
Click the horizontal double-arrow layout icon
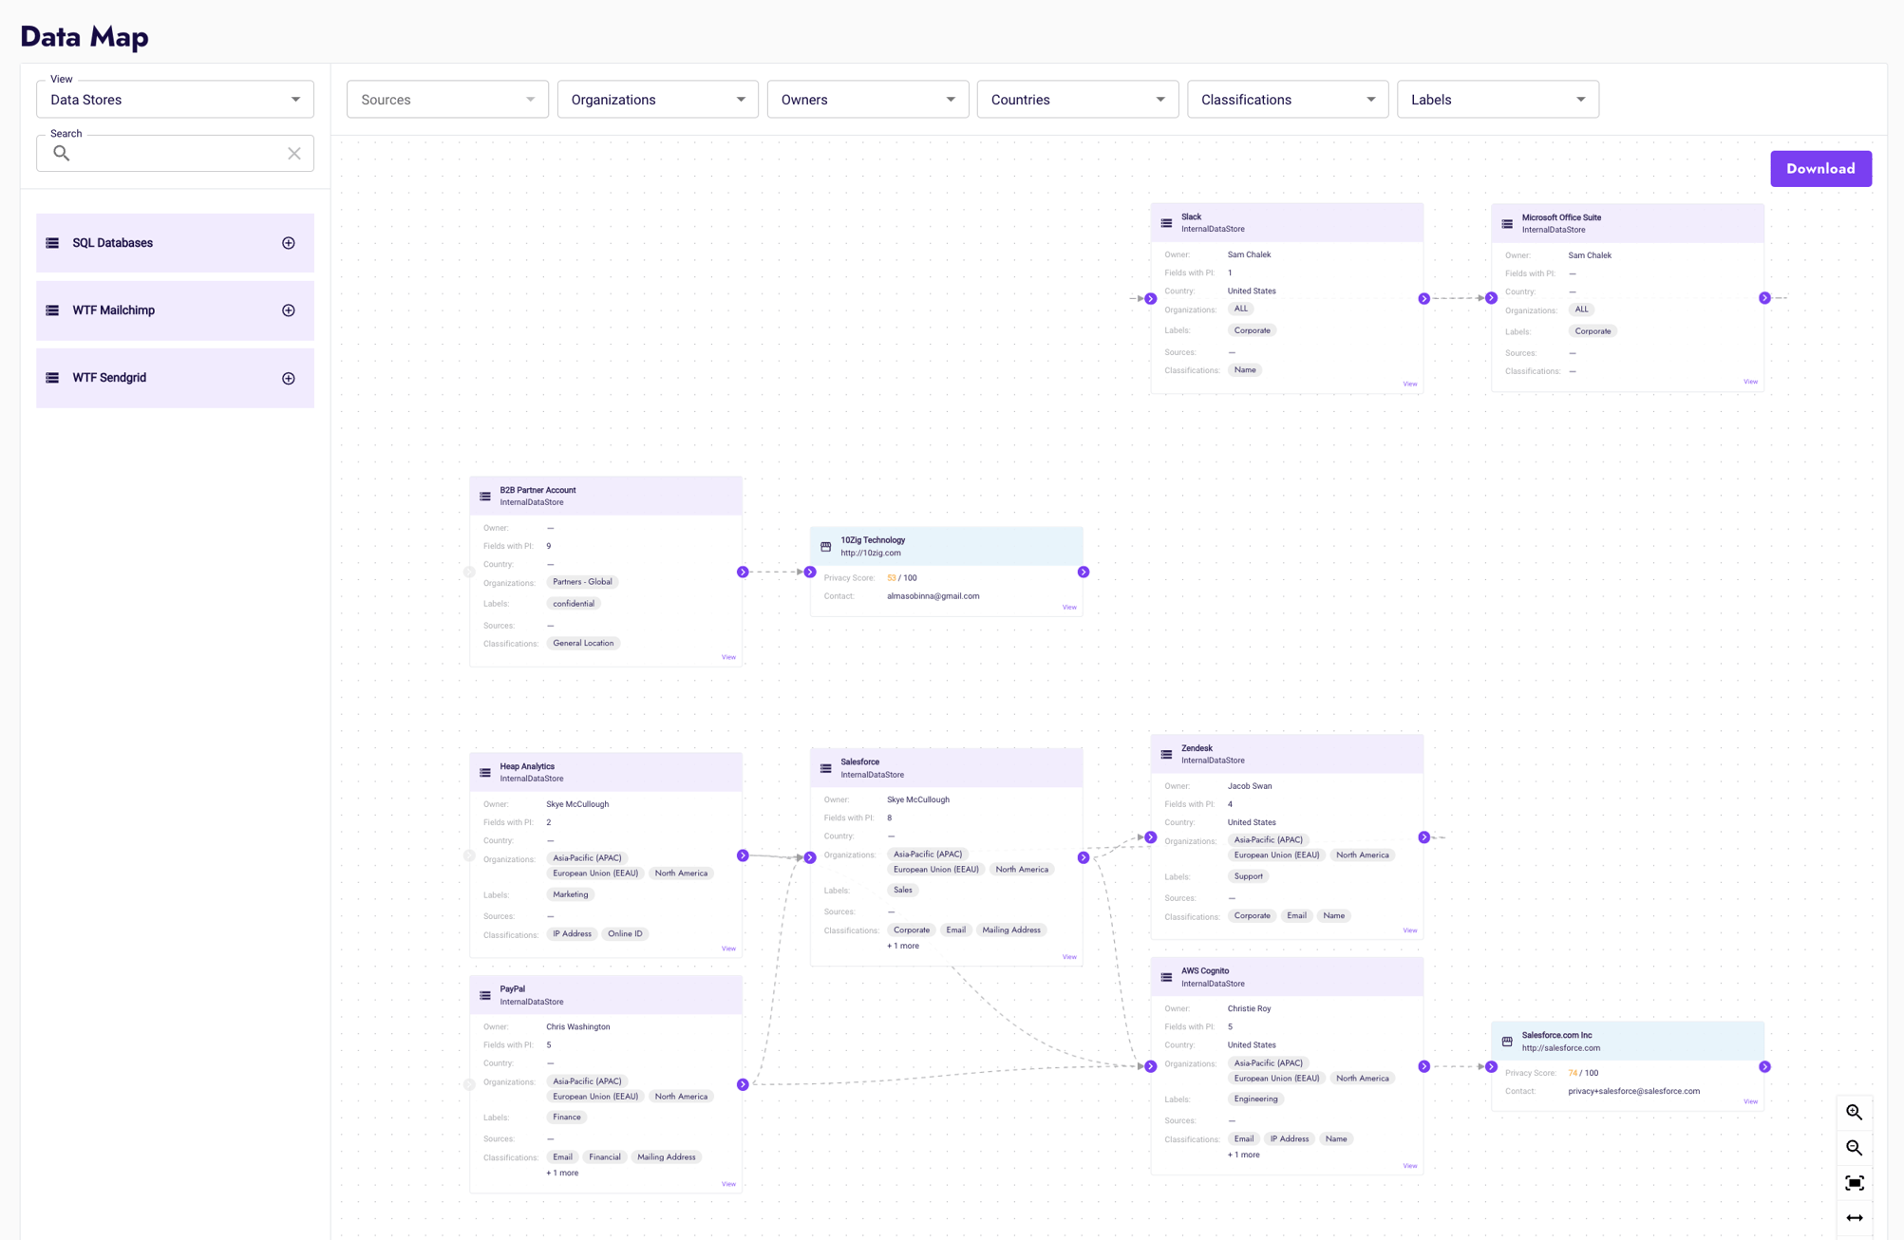pyautogui.click(x=1854, y=1217)
